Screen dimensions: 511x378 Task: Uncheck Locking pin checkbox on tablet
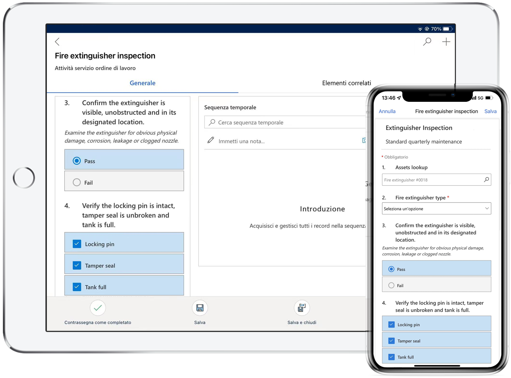click(x=77, y=244)
